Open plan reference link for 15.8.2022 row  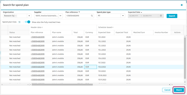point(38,67)
